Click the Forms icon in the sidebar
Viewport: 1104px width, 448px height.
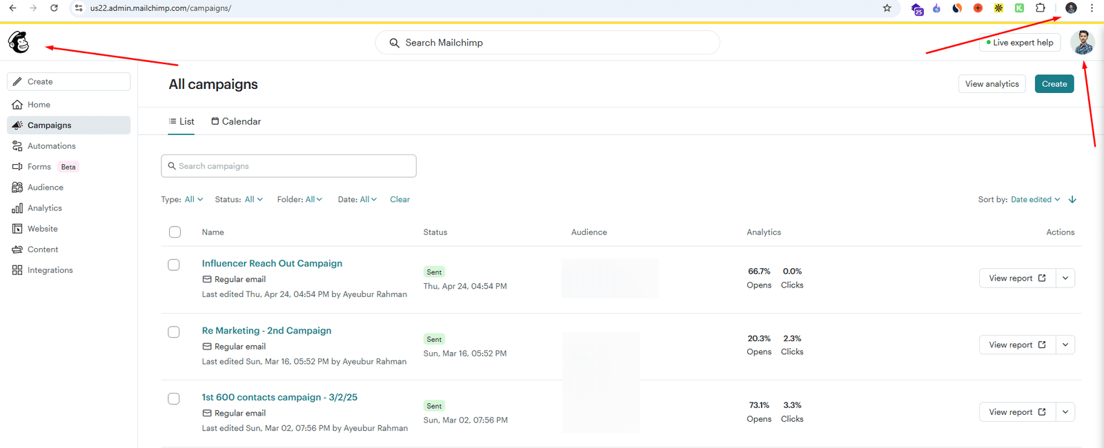pyautogui.click(x=17, y=167)
